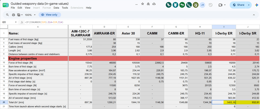Select the AMRAAM-ER header cell
Screen dimensions: 260x109
pos(104,33)
